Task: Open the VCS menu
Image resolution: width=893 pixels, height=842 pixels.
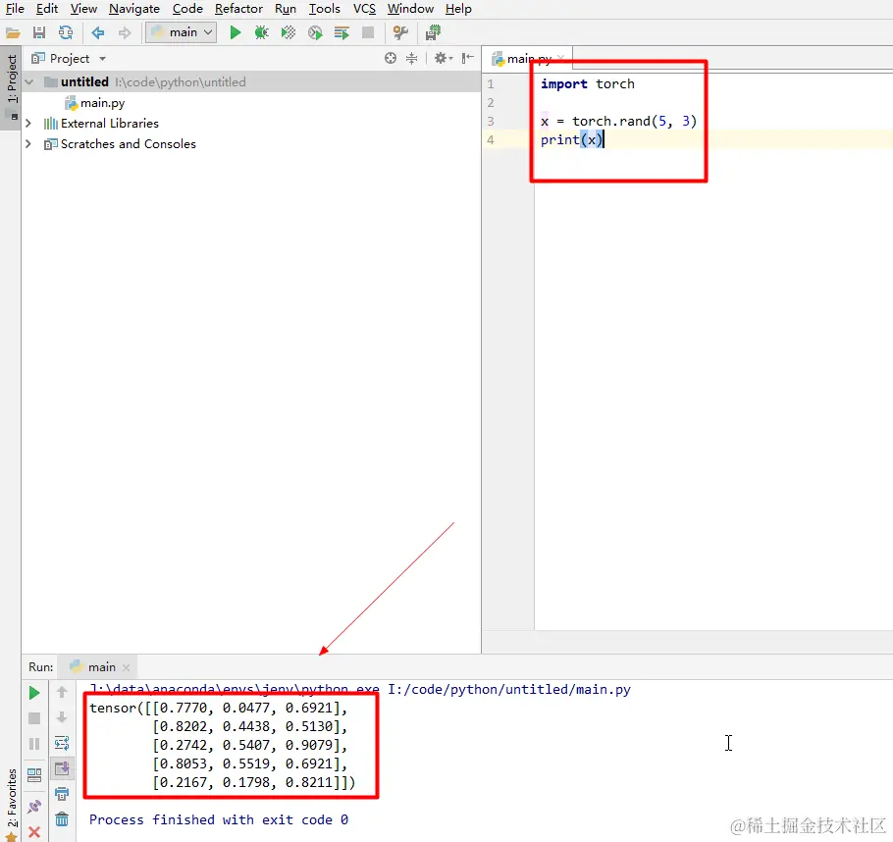Action: coord(364,9)
